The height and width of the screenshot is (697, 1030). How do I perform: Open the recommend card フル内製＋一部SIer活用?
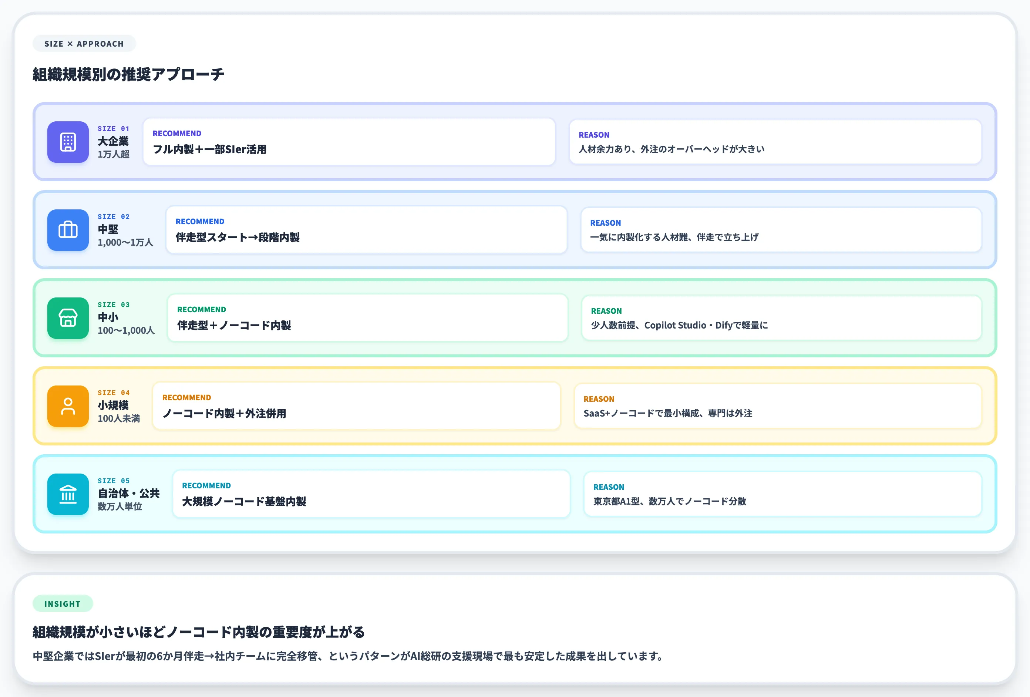349,142
